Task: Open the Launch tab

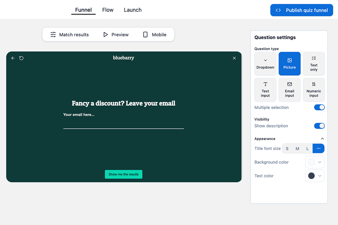Action: coord(132,10)
